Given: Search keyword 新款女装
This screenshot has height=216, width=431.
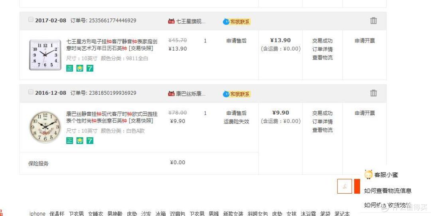Looking at the screenshot, I should (233, 214).
